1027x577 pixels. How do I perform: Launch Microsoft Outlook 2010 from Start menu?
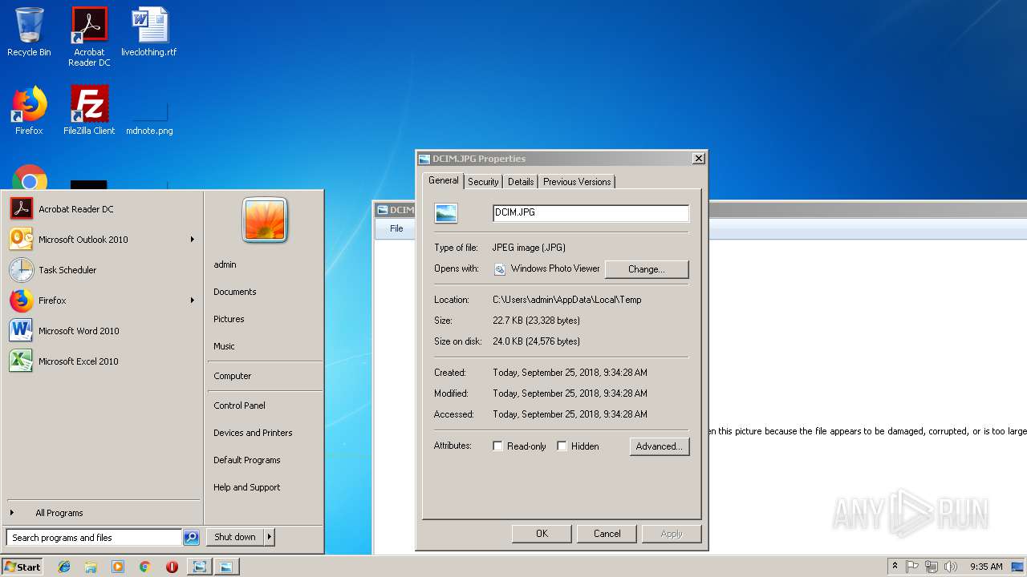tap(103, 240)
